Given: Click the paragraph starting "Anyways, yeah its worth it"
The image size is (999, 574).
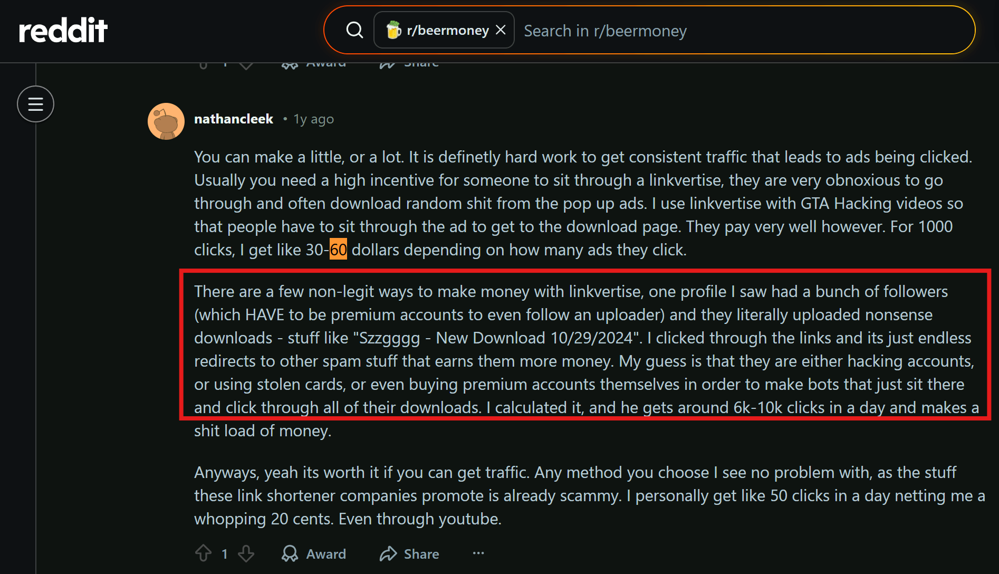Looking at the screenshot, I should pos(580,495).
